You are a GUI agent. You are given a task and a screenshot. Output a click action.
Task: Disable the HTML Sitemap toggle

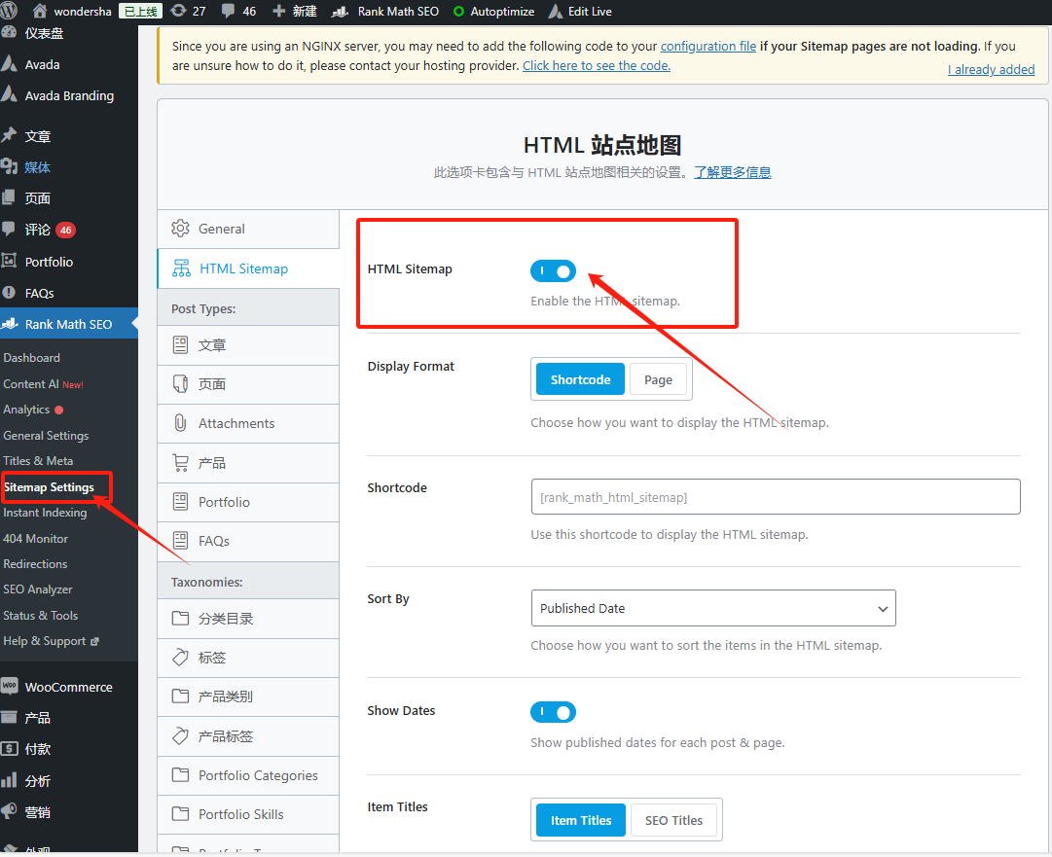(x=553, y=270)
